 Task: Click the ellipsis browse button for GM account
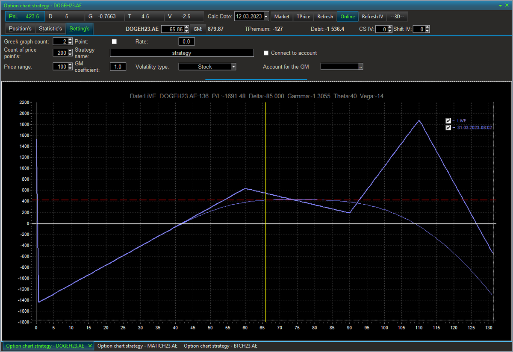pyautogui.click(x=360, y=67)
